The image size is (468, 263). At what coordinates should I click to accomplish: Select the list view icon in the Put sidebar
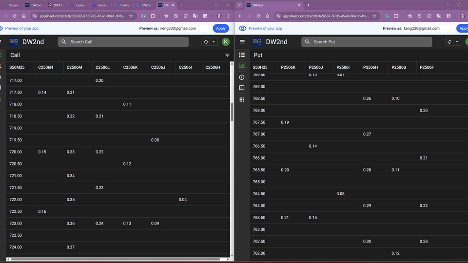coord(242,55)
